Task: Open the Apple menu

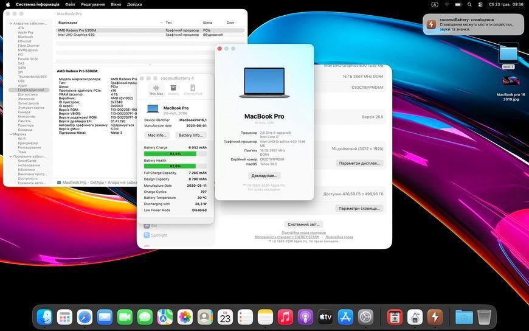Action: click(8, 4)
